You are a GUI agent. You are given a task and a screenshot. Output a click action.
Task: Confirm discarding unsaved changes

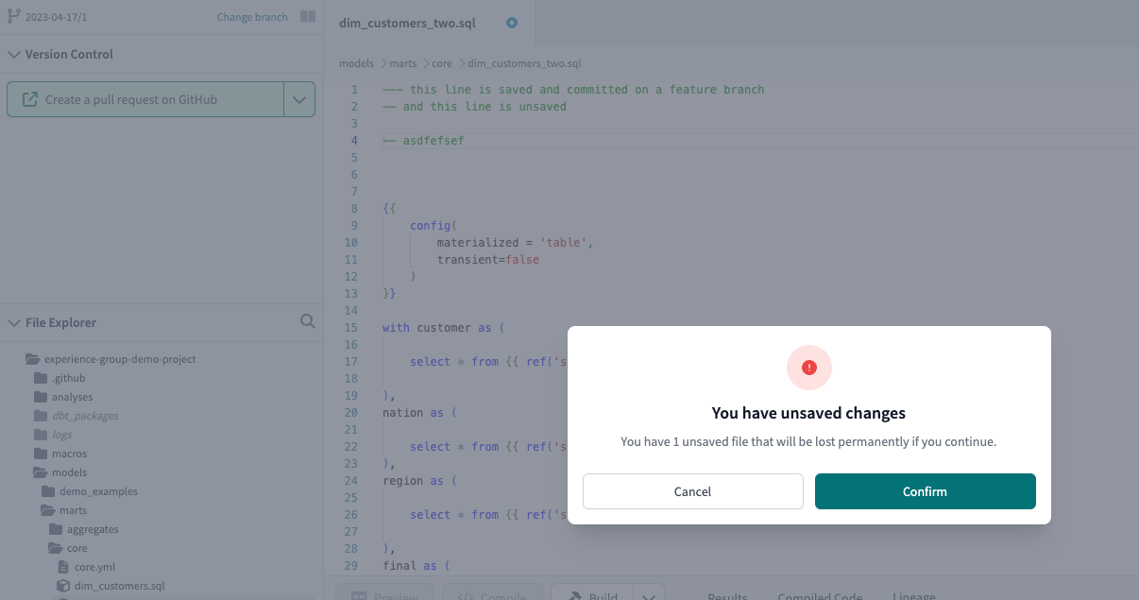click(925, 491)
